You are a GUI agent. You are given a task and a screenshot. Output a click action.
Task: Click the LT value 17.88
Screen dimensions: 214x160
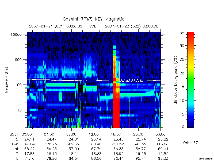point(29,154)
